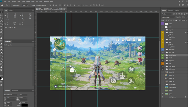Open the Opacity value dropdown arrow
188x107 pixels.
186,17
